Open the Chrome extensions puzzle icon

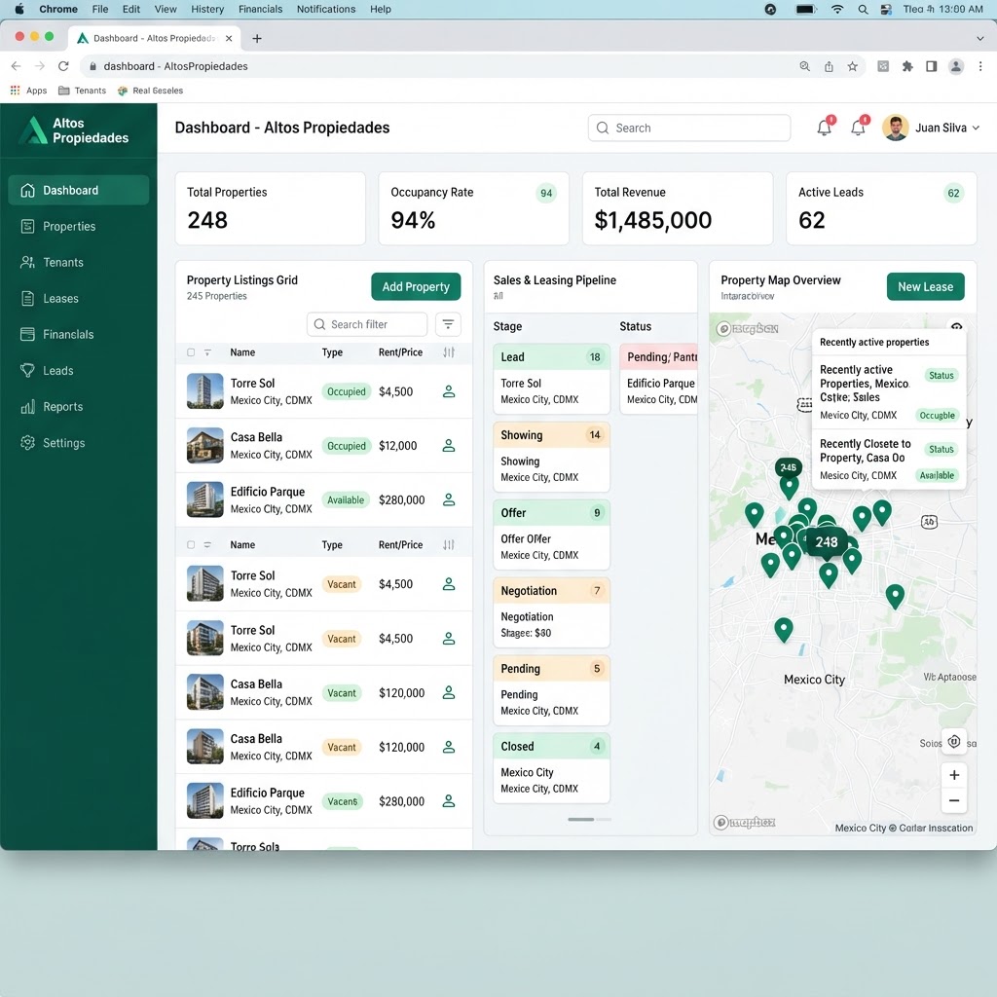tap(907, 66)
